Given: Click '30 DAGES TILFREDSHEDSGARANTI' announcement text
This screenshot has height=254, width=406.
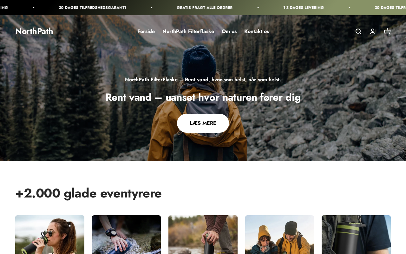Looking at the screenshot, I should [x=92, y=8].
